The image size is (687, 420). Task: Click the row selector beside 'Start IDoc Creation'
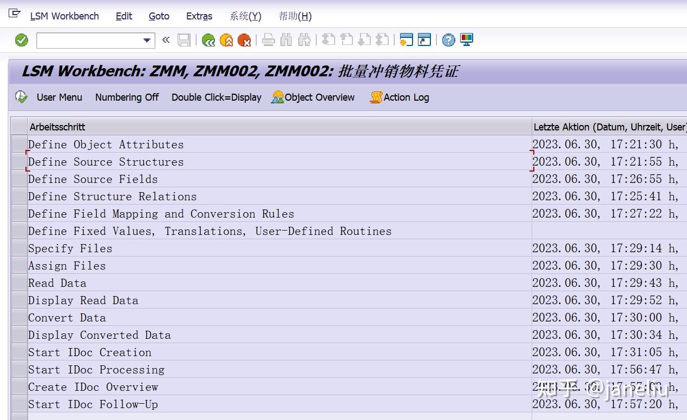pyautogui.click(x=19, y=352)
